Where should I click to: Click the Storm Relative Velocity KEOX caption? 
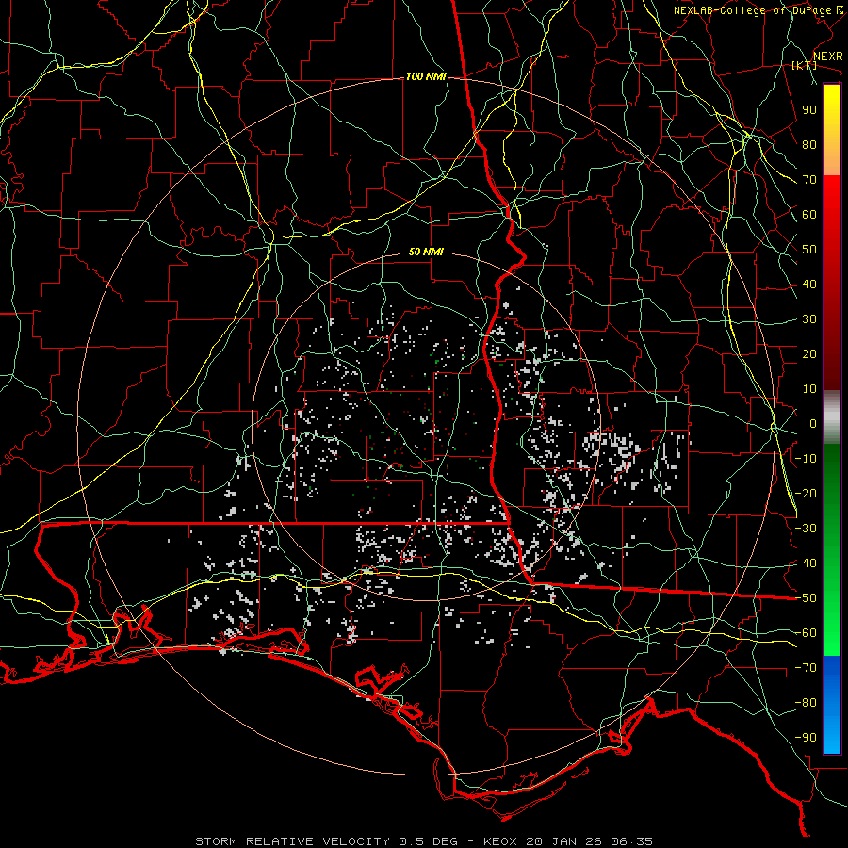click(424, 841)
